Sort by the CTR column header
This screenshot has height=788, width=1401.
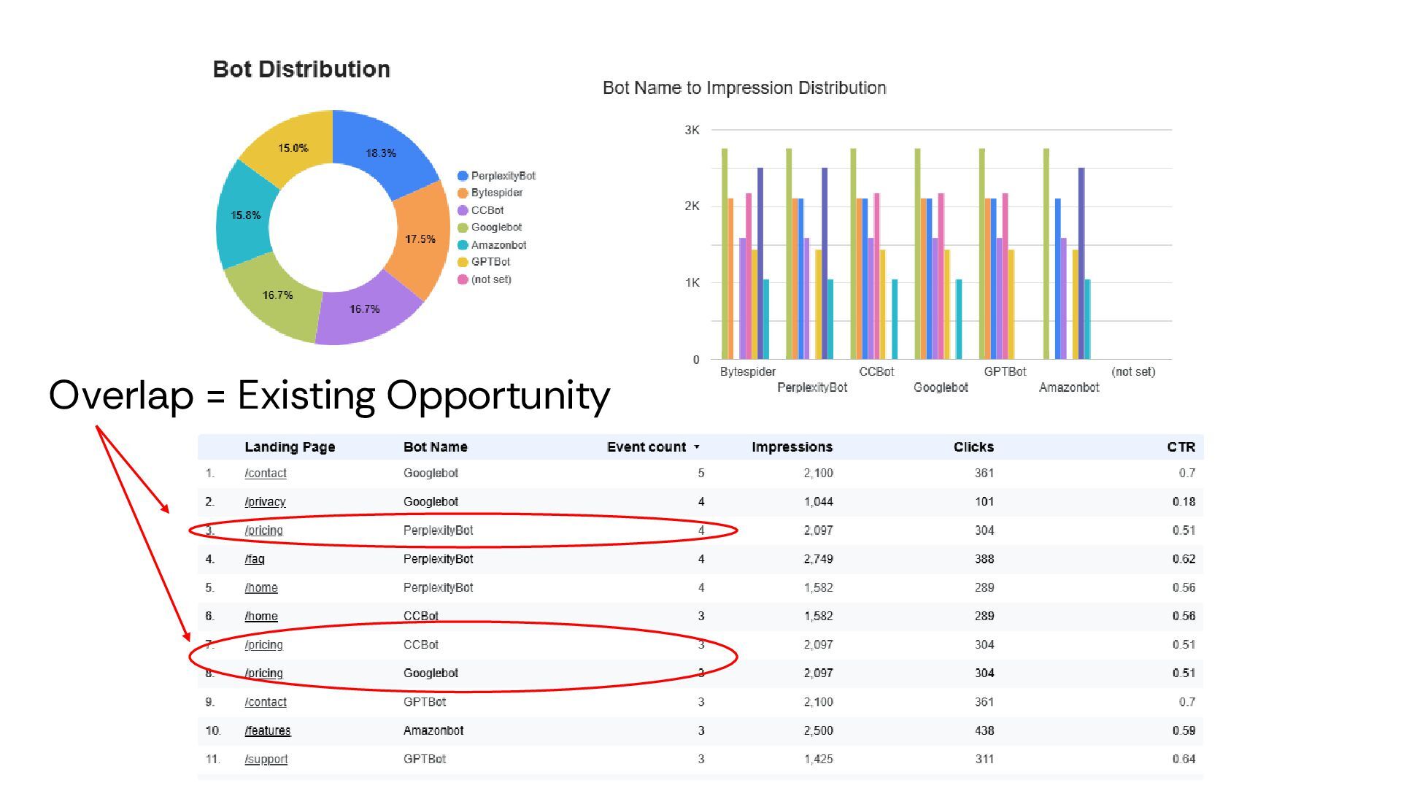coord(1180,447)
